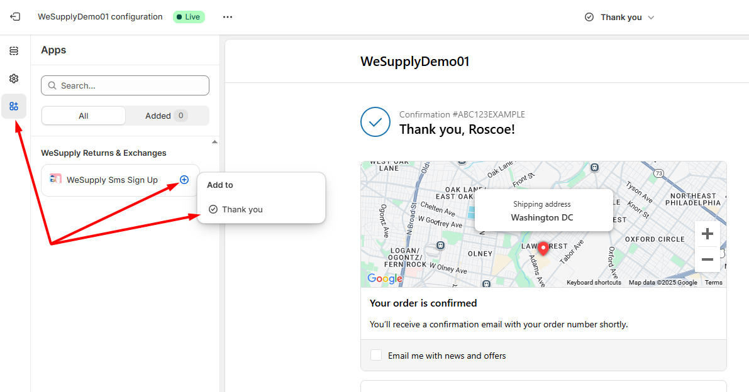Click the Apps panel heading
This screenshot has width=749, height=392.
click(53, 50)
